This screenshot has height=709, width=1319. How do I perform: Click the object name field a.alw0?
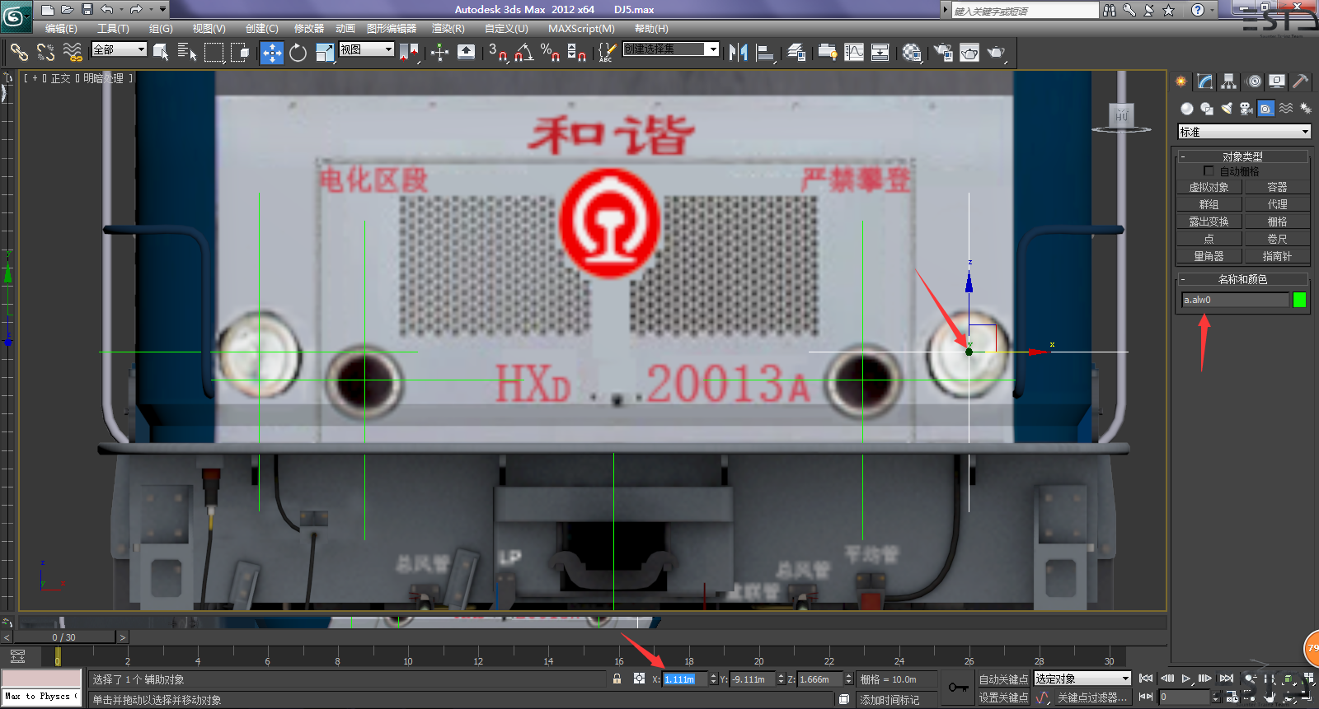pyautogui.click(x=1235, y=300)
